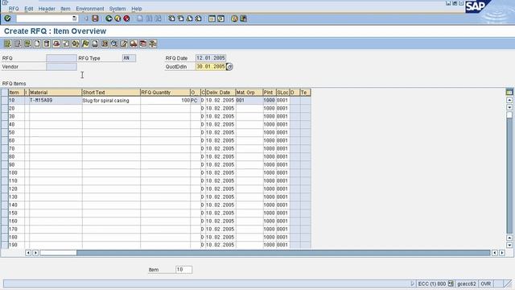Click the Generate Shortcut icon

click(x=220, y=19)
